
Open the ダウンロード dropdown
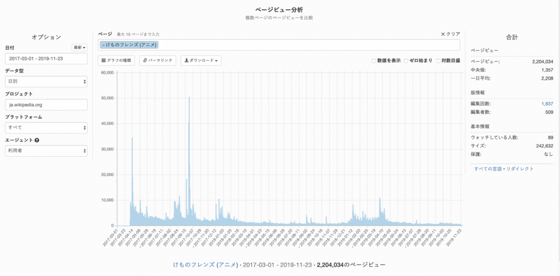pyautogui.click(x=201, y=61)
